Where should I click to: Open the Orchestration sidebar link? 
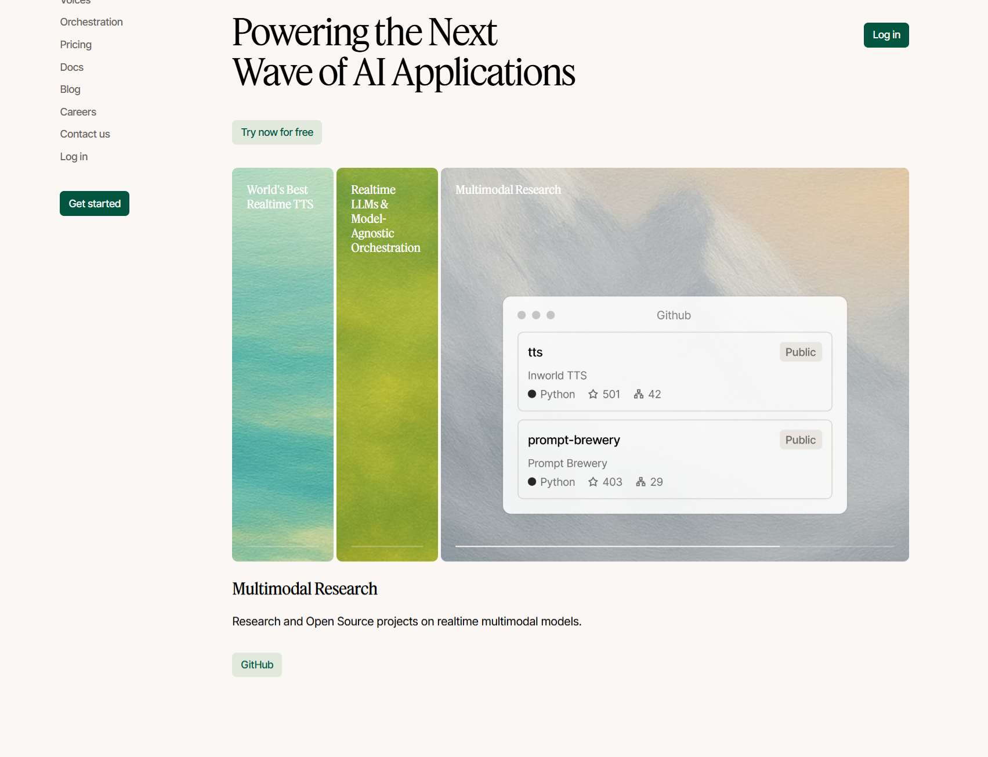tap(92, 22)
